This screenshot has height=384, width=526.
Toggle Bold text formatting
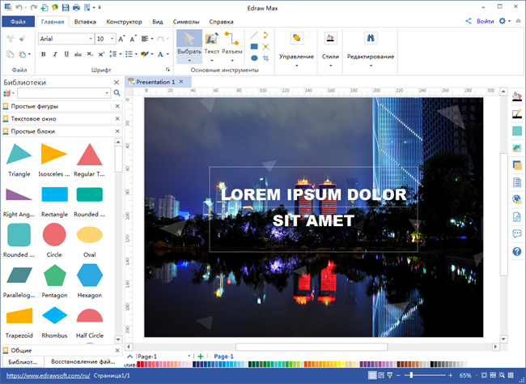(x=44, y=54)
